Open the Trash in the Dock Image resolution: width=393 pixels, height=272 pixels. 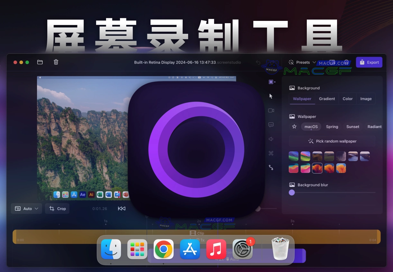coord(281,249)
